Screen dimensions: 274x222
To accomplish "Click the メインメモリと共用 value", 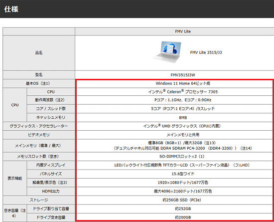I will (183, 135).
